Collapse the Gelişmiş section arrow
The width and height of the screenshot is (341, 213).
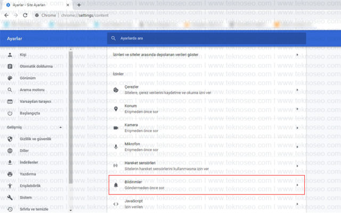pyautogui.click(x=60, y=127)
